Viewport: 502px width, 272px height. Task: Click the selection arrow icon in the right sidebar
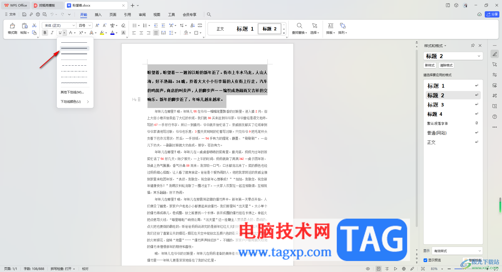495,64
